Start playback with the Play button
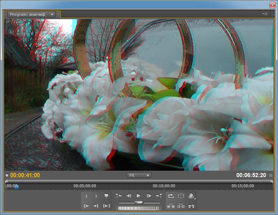Screen dimensions: 278x215 (139, 196)
